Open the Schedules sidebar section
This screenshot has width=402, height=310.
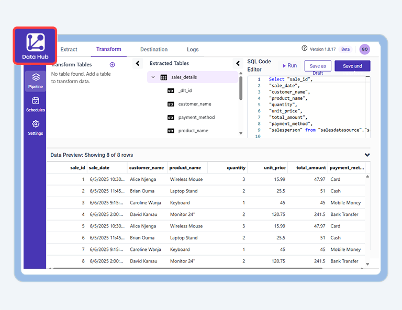[36, 105]
